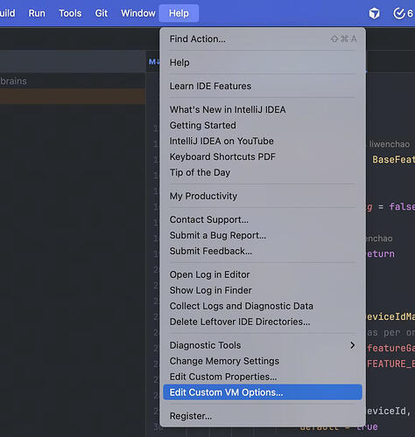
Task: Select Submit a Bug Report
Action: coord(263,235)
